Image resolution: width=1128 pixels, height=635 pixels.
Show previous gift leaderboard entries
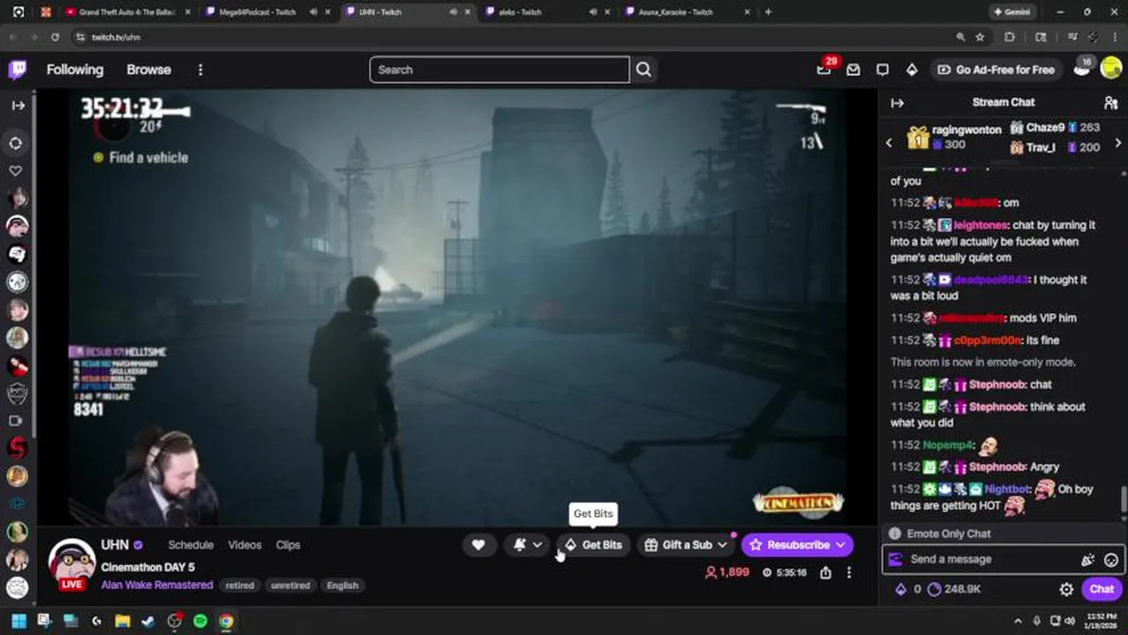(x=889, y=142)
